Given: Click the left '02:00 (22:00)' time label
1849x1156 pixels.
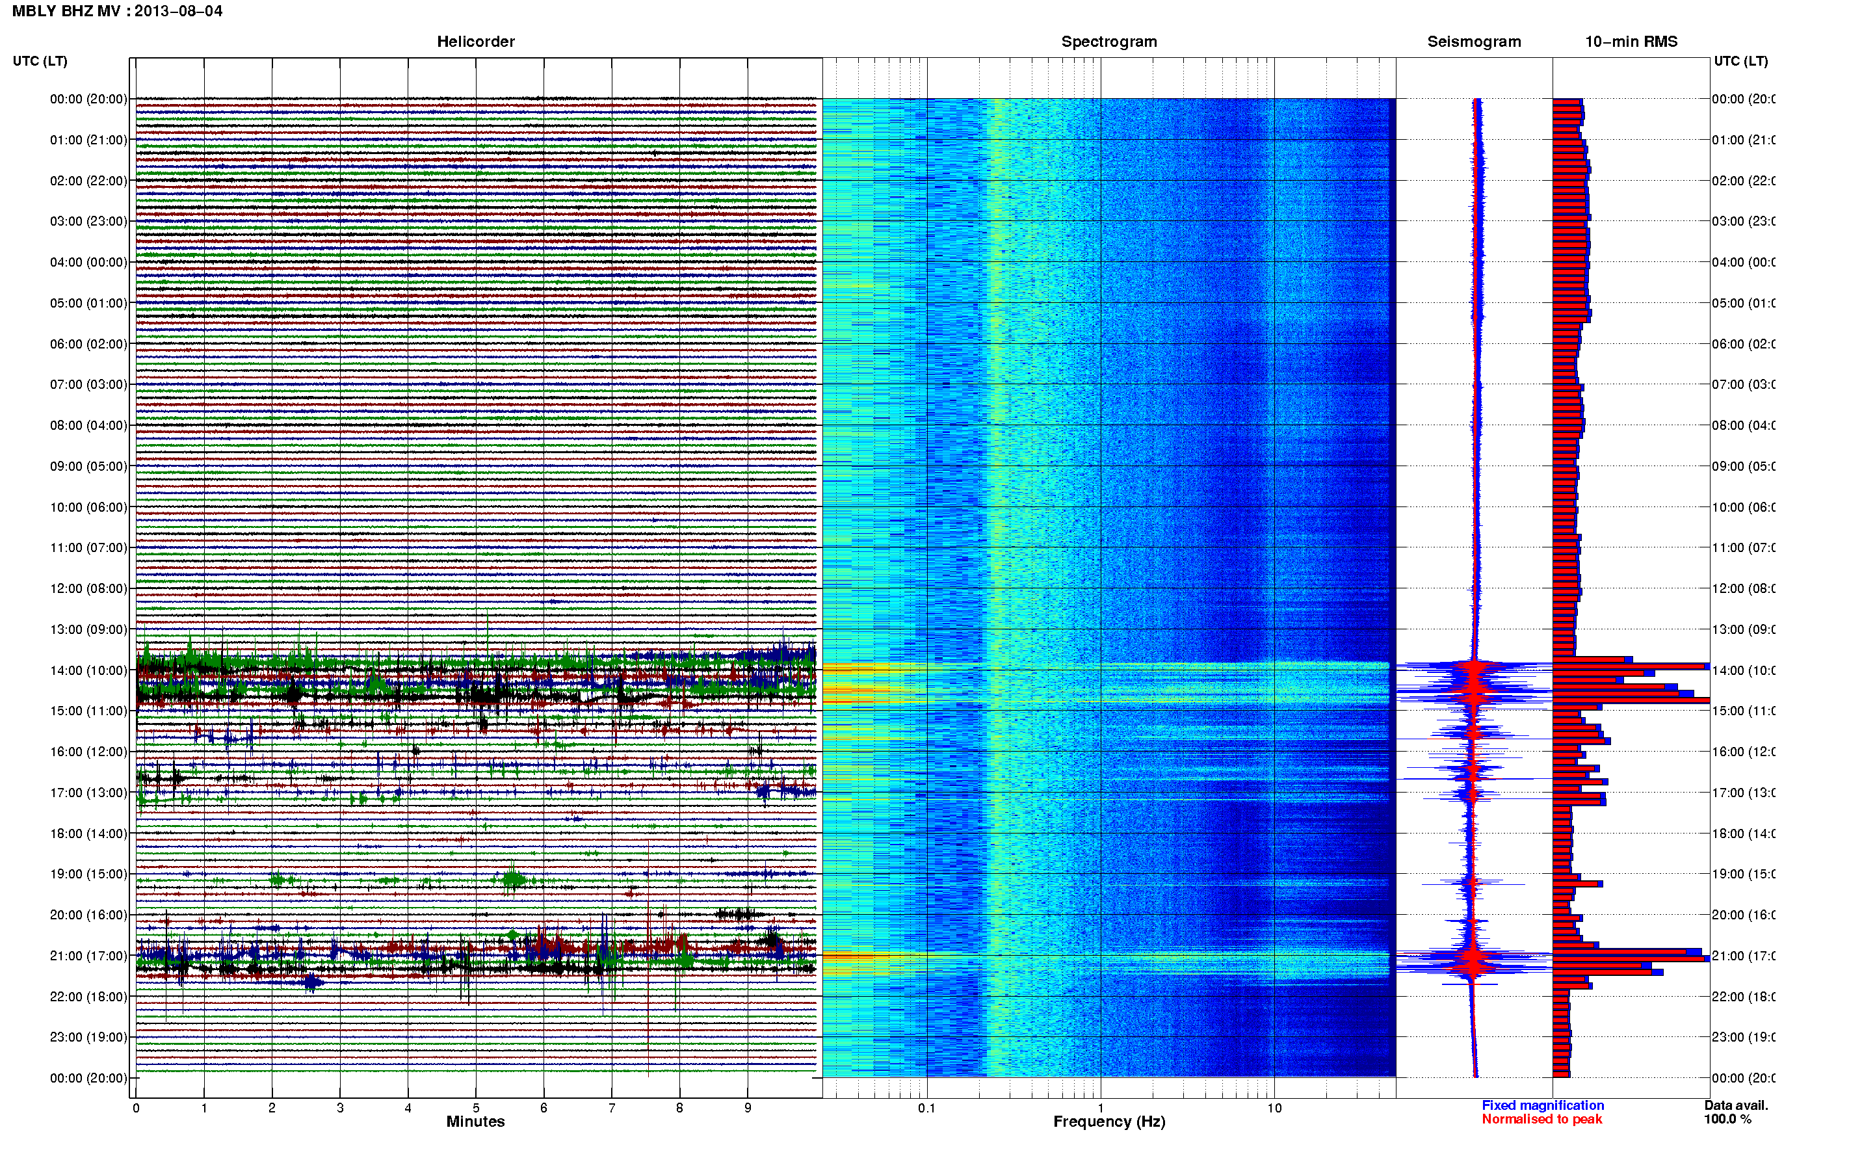Looking at the screenshot, I should click(88, 181).
